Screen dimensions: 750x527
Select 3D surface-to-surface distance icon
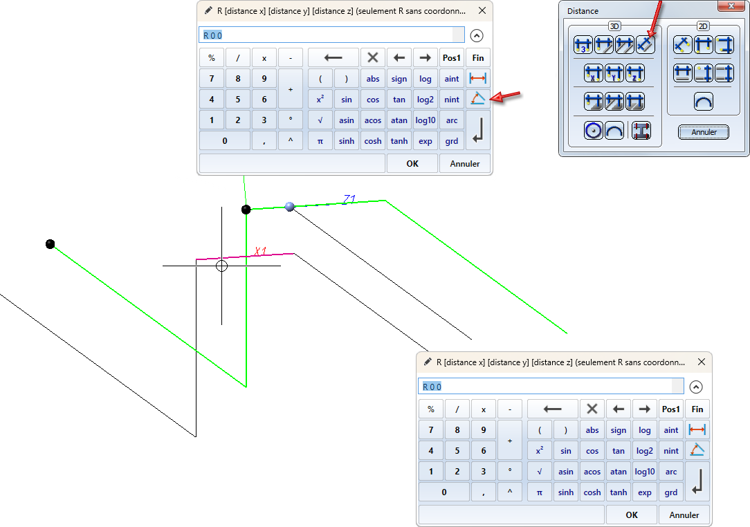pyautogui.click(x=634, y=102)
